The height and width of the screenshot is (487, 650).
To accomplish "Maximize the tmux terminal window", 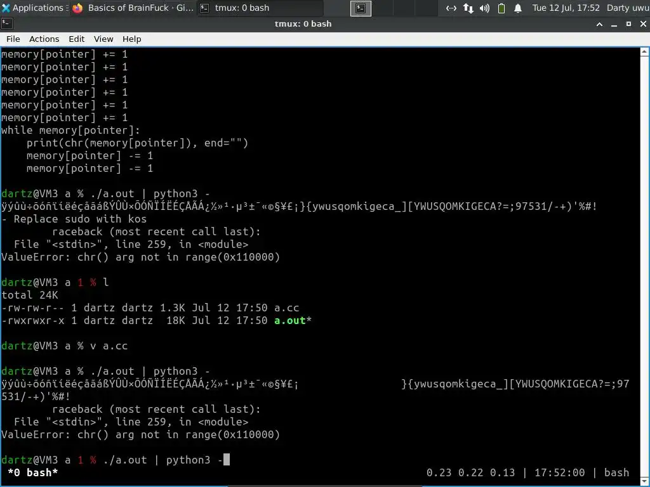I will pos(628,24).
